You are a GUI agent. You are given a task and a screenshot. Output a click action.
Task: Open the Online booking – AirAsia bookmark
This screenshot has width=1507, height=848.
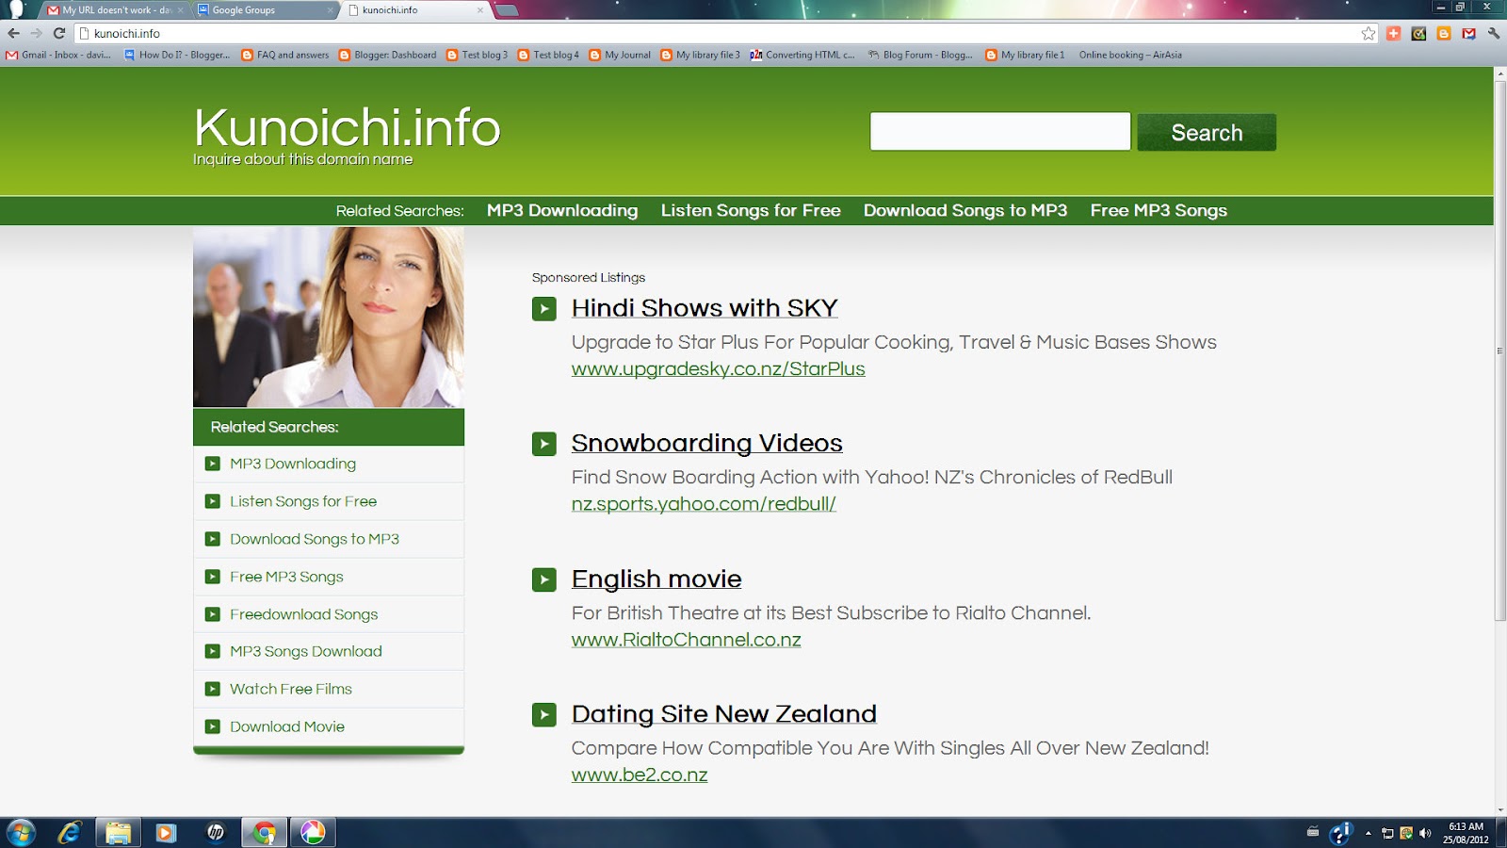point(1130,55)
